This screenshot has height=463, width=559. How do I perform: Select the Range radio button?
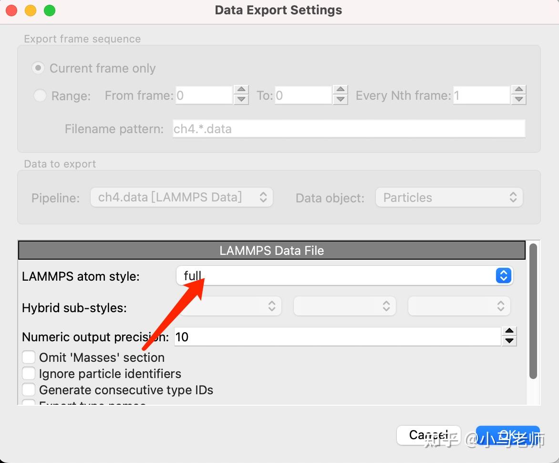tap(40, 96)
